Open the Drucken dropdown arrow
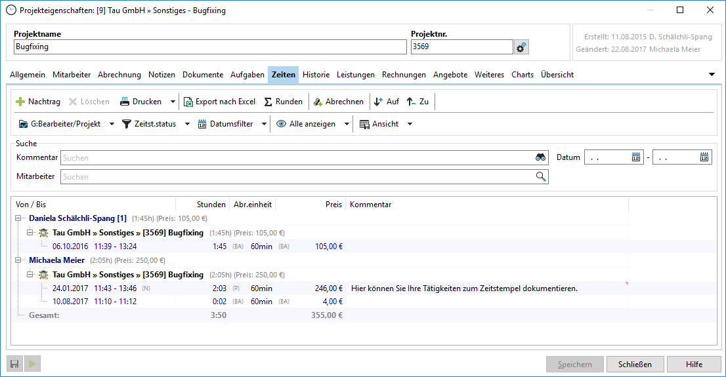Viewport: 726px width, 377px height. pos(173,102)
